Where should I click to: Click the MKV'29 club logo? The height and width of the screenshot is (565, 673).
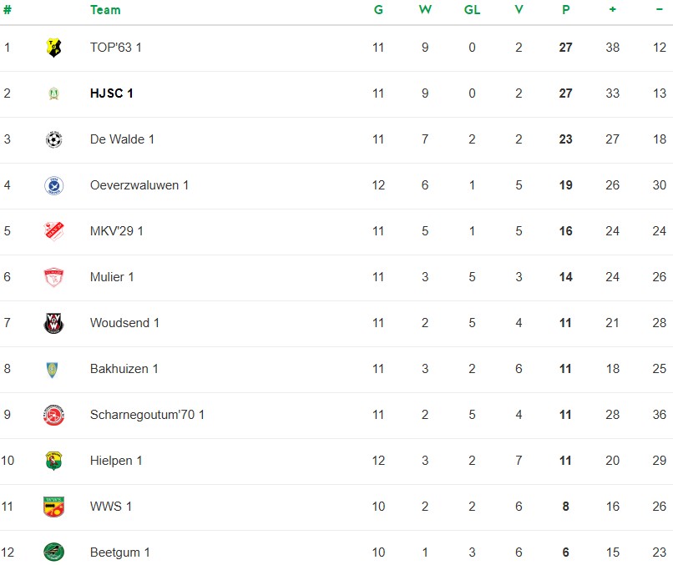[53, 231]
